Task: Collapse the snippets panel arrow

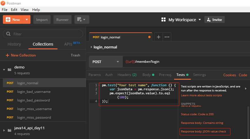Action: click(246, 89)
